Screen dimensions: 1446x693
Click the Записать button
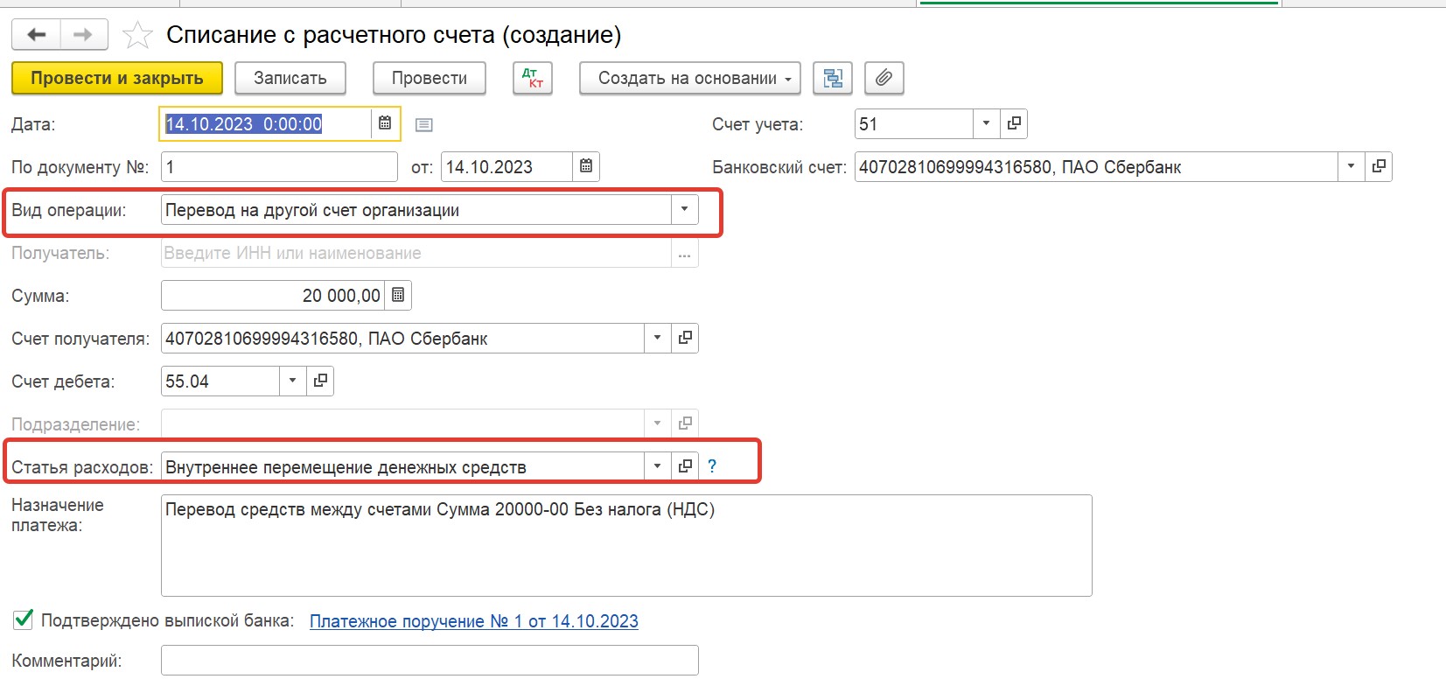pyautogui.click(x=290, y=78)
